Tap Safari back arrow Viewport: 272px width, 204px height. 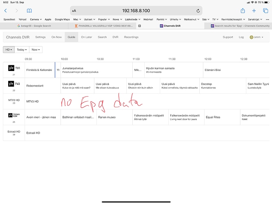tap(5, 11)
